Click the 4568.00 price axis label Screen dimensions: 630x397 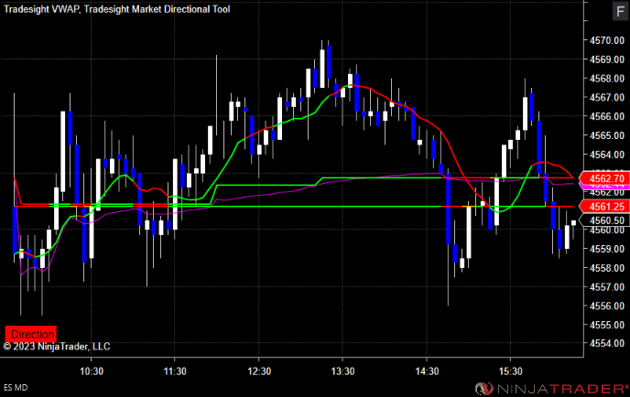pyautogui.click(x=607, y=79)
